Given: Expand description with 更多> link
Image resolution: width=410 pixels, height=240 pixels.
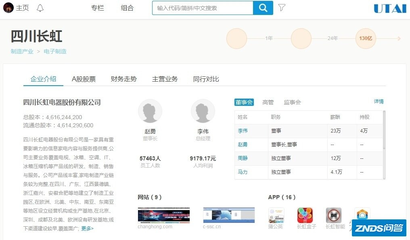Looking at the screenshot, I should click(x=87, y=228).
